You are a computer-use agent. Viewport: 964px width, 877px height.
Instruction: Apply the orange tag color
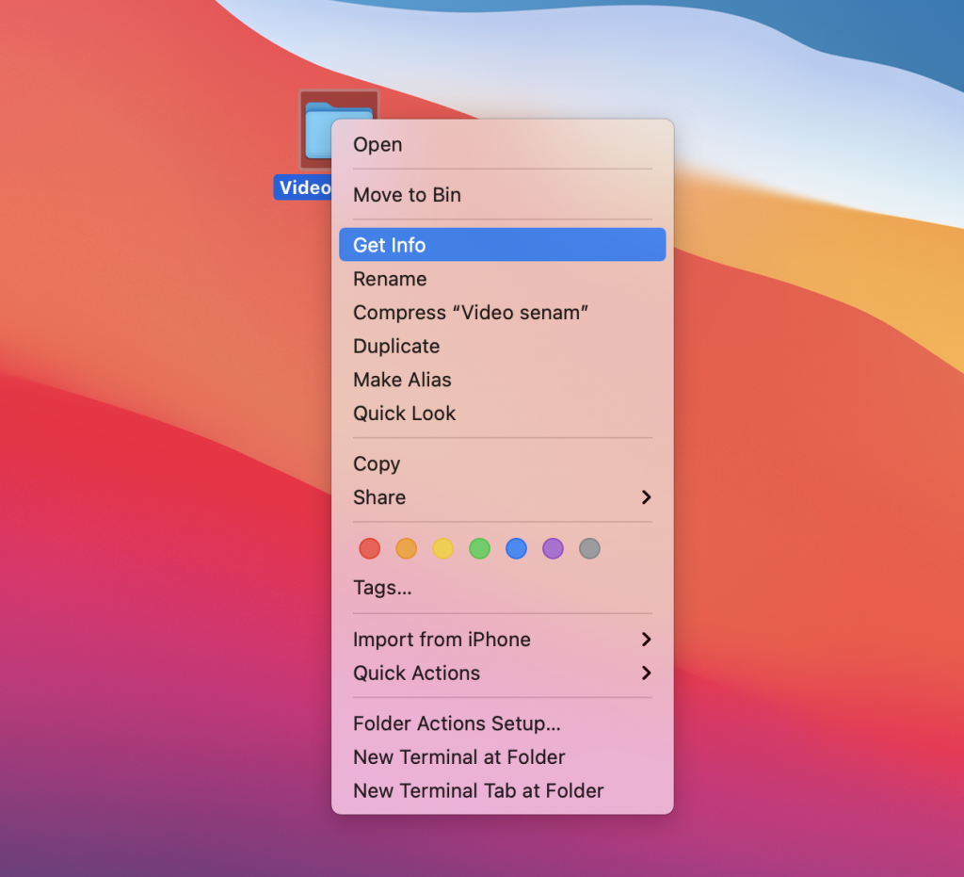(x=407, y=548)
